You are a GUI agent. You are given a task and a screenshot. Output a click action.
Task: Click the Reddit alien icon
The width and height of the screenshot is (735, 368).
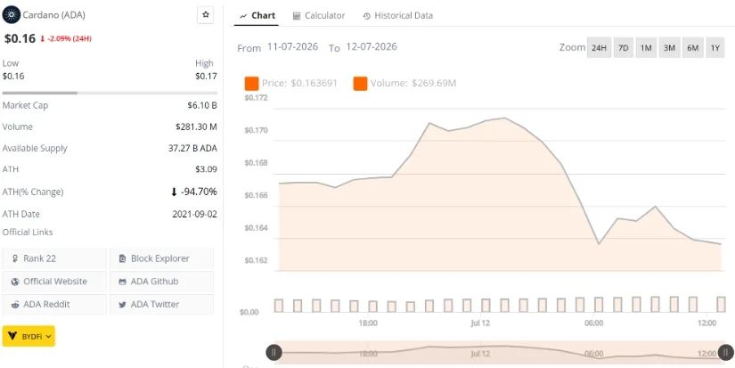(x=15, y=305)
